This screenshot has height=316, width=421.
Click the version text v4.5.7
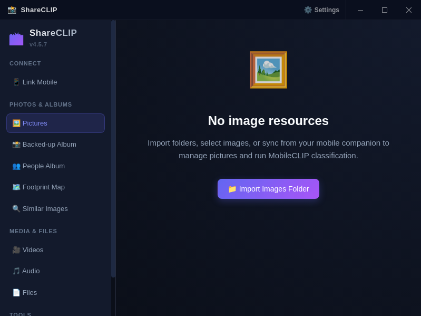pos(38,44)
